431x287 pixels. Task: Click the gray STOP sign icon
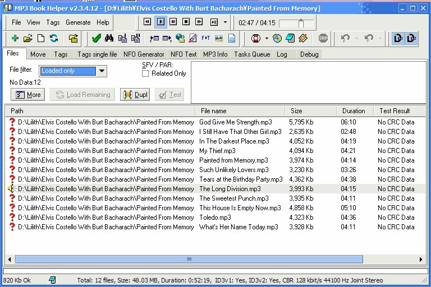[323, 38]
